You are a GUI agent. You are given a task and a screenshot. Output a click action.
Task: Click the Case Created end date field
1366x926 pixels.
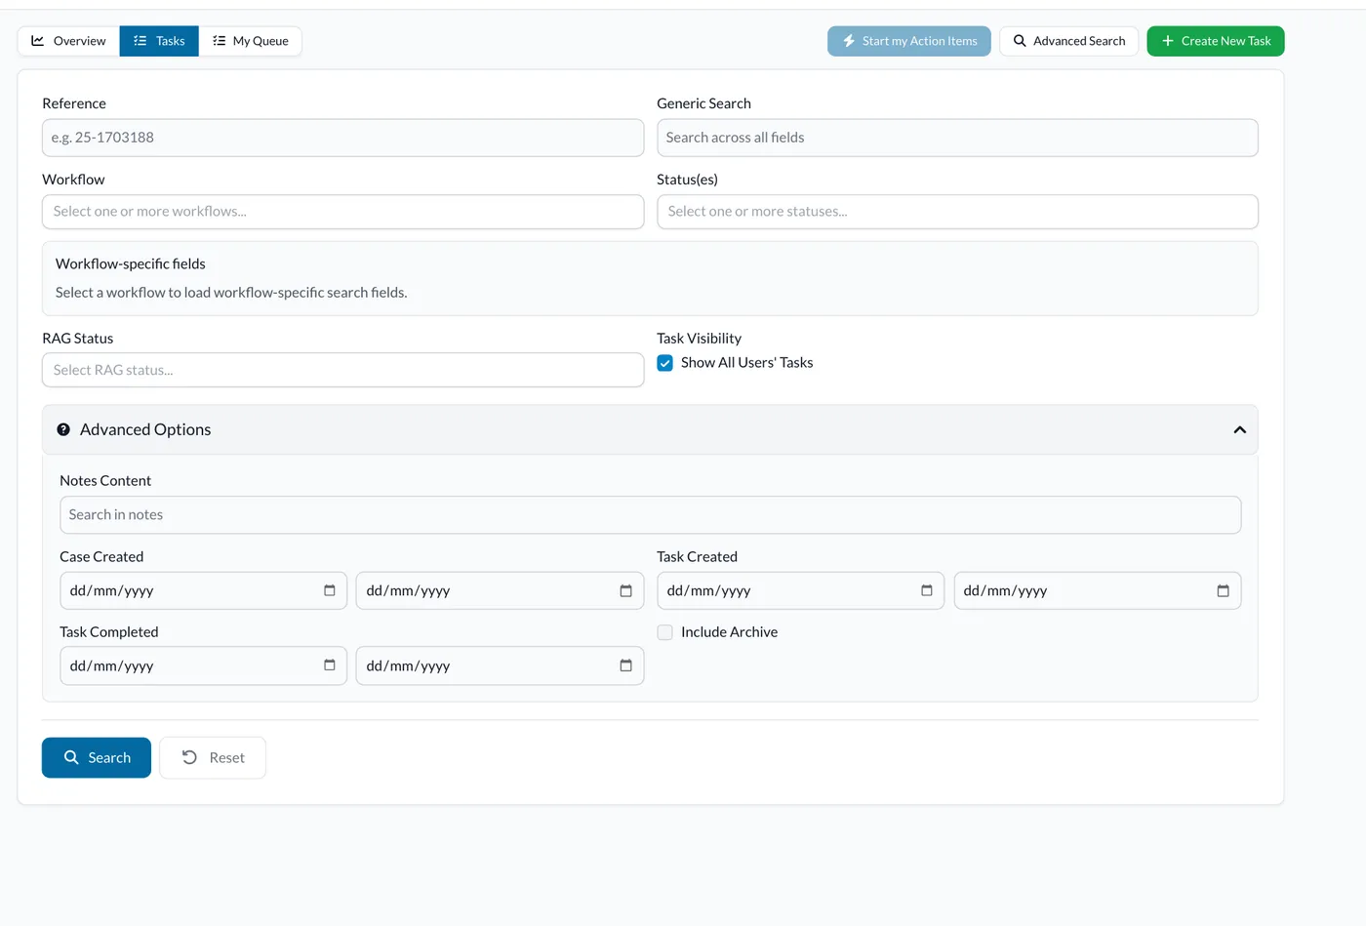pos(500,590)
